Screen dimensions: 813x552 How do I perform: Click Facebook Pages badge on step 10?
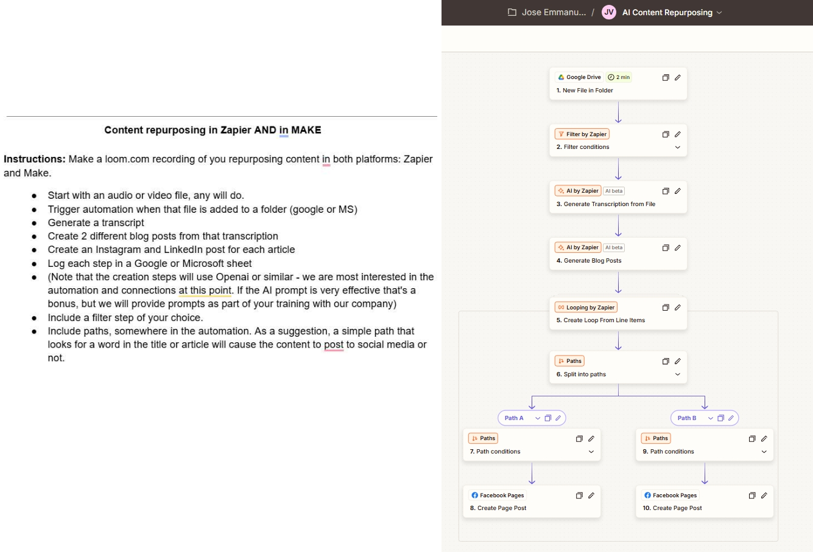coord(671,495)
